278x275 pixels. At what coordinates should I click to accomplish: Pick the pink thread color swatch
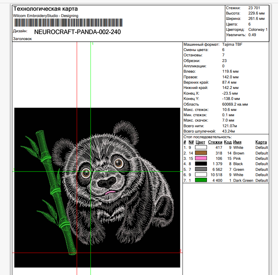[x=201, y=158]
